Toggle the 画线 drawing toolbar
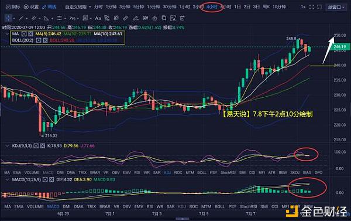The image size is (351, 221). click(49, 7)
